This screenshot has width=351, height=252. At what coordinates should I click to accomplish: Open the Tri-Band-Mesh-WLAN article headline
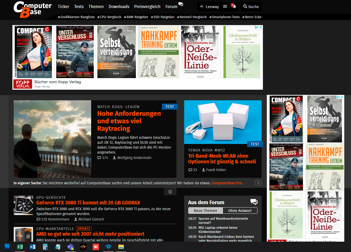(222, 159)
